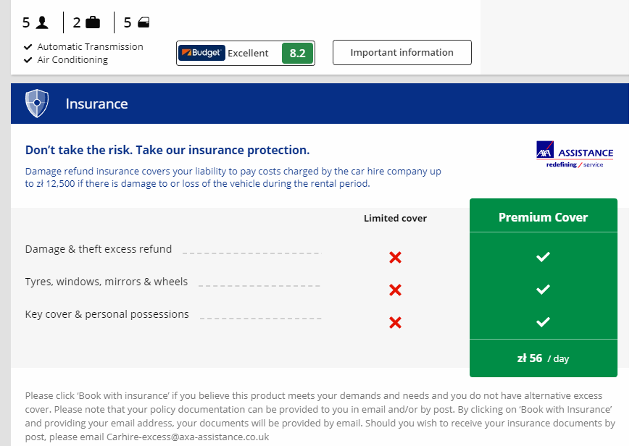Click the Air Conditioning checkmark

click(28, 60)
